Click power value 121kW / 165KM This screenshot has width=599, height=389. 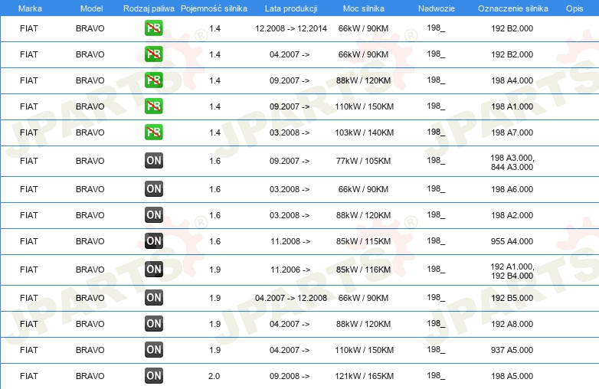point(364,376)
